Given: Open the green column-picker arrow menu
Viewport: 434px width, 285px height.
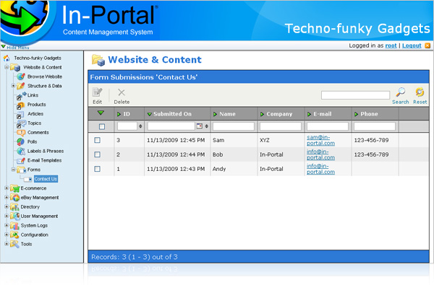Looking at the screenshot, I should (101, 113).
